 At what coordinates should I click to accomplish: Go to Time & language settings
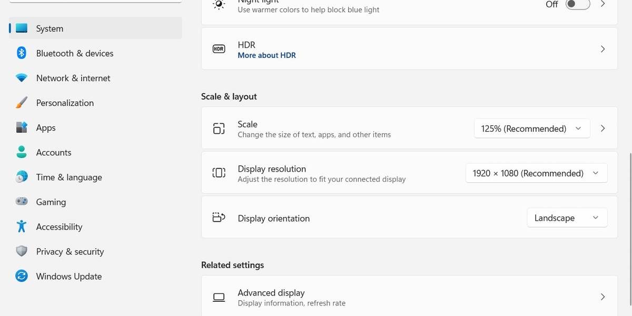pos(69,177)
